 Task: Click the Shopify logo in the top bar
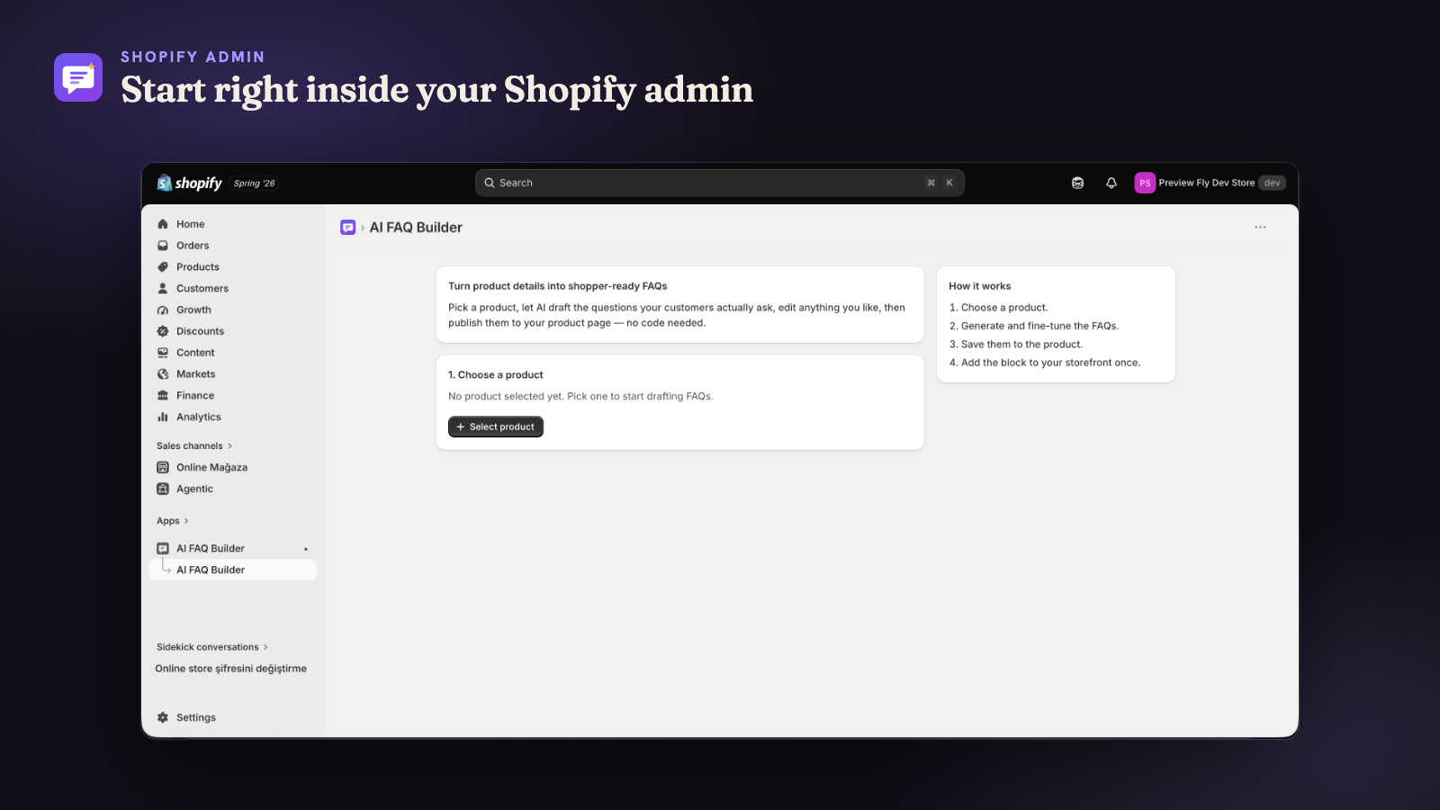(x=189, y=183)
